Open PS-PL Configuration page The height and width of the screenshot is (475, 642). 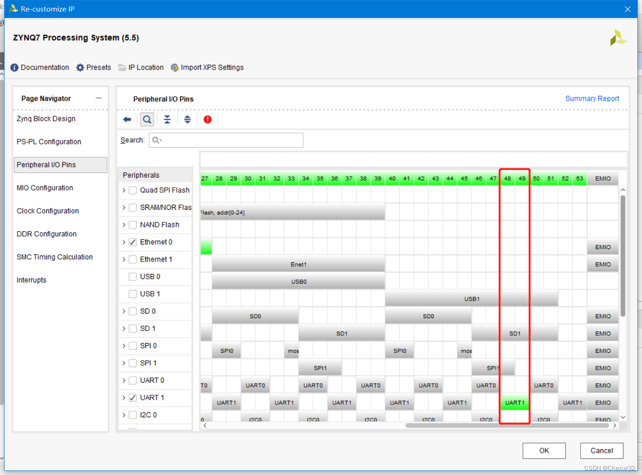tap(49, 142)
